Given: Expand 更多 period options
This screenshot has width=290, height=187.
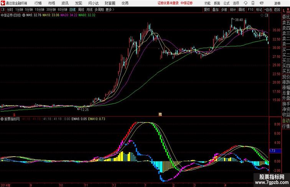Looking at the screenshot, I should (110, 10).
